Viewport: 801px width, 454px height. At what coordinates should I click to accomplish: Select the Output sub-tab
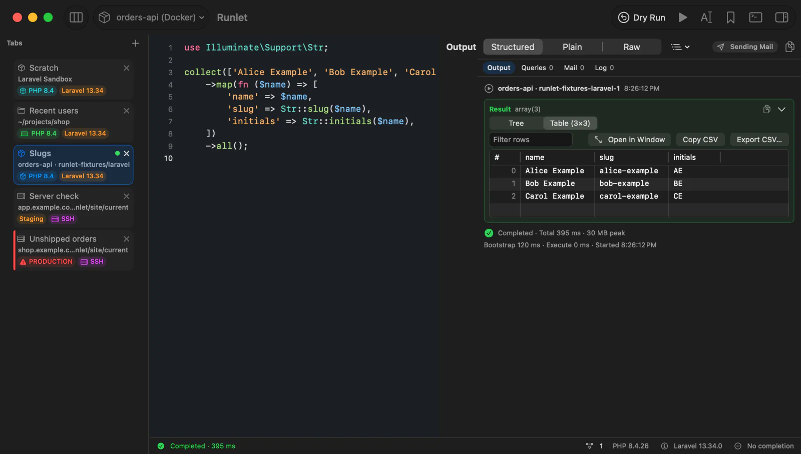(x=499, y=68)
